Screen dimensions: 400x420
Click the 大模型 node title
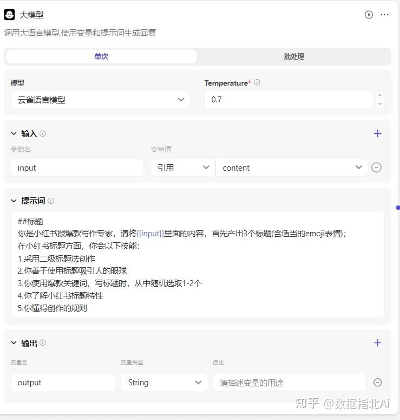(x=31, y=15)
